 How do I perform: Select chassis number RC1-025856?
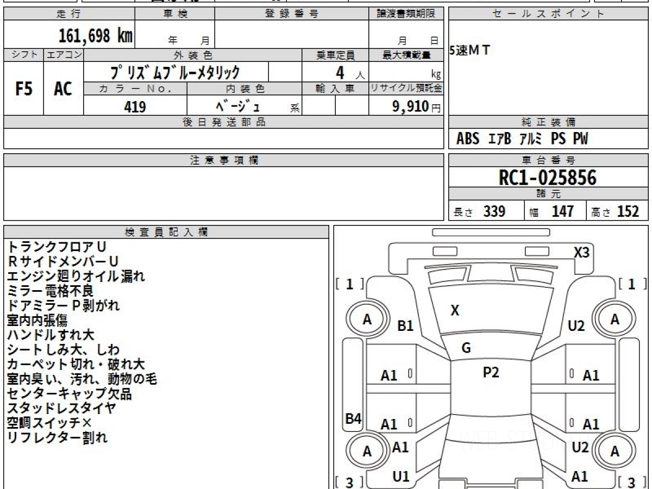[548, 178]
